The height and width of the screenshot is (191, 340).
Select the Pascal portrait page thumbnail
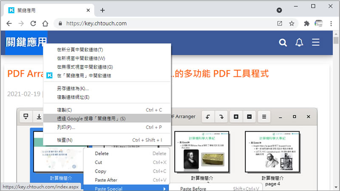pyautogui.click(x=201, y=152)
